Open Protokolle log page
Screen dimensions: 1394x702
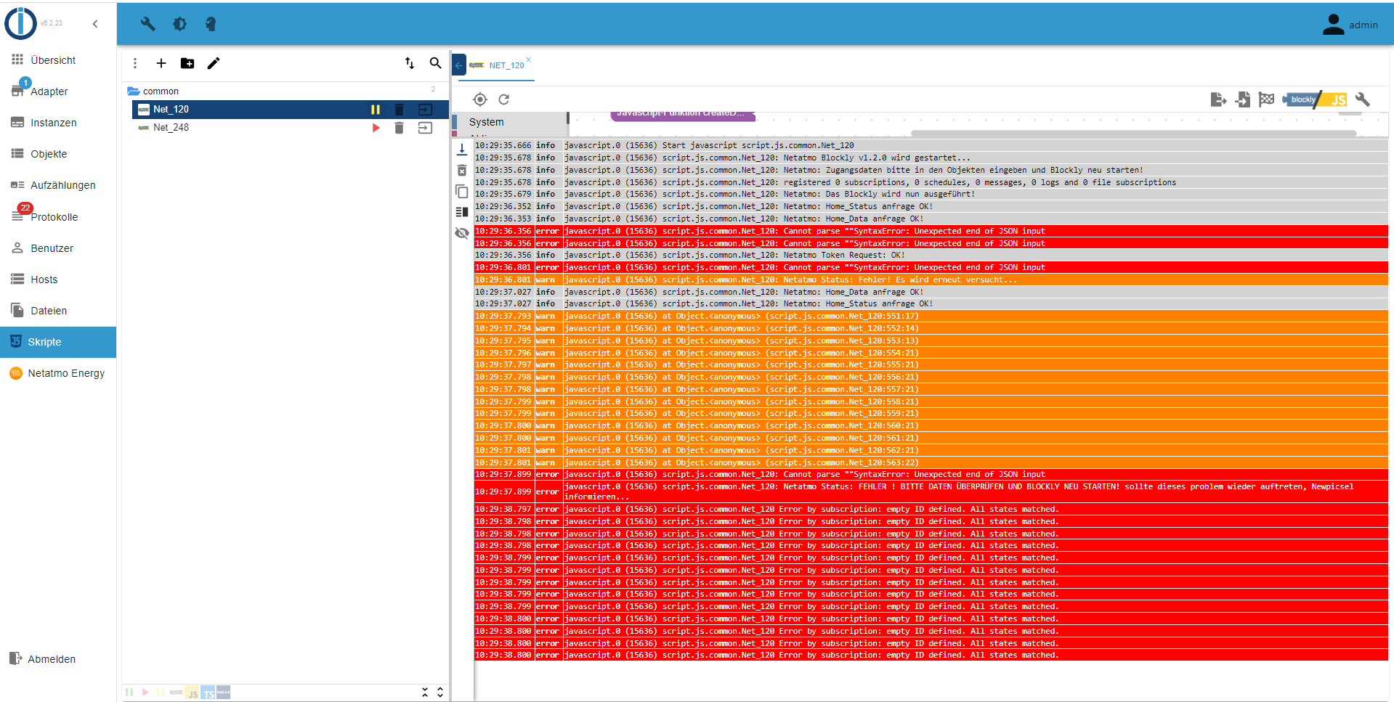click(58, 217)
